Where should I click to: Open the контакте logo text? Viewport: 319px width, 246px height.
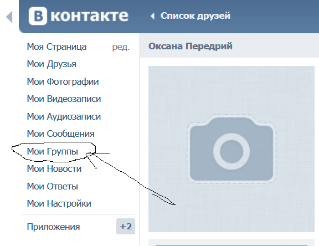90,16
